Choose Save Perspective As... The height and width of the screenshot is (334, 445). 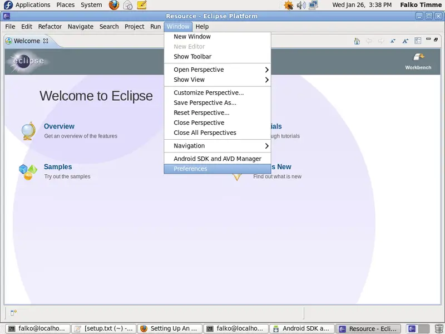point(217,102)
